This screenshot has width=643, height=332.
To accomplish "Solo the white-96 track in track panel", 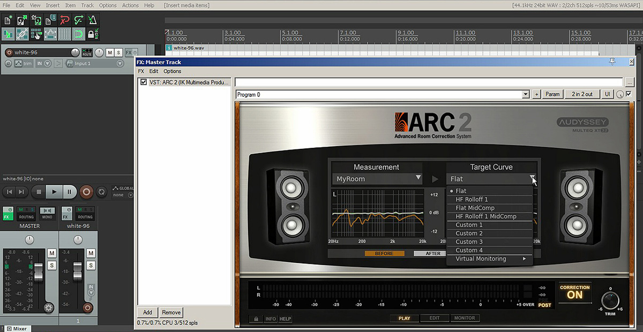I will click(118, 52).
